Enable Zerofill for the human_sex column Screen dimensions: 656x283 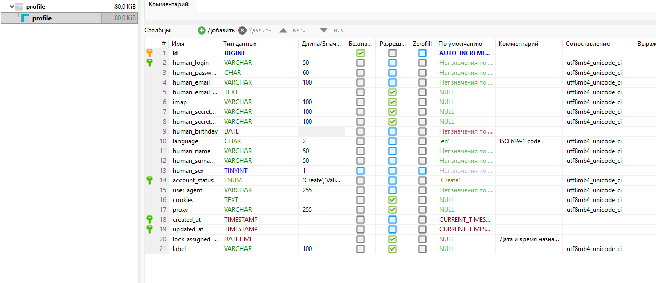tap(422, 171)
